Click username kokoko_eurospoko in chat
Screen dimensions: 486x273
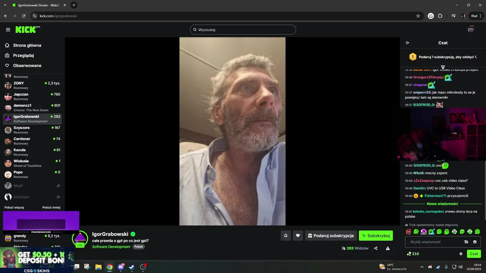(428, 212)
